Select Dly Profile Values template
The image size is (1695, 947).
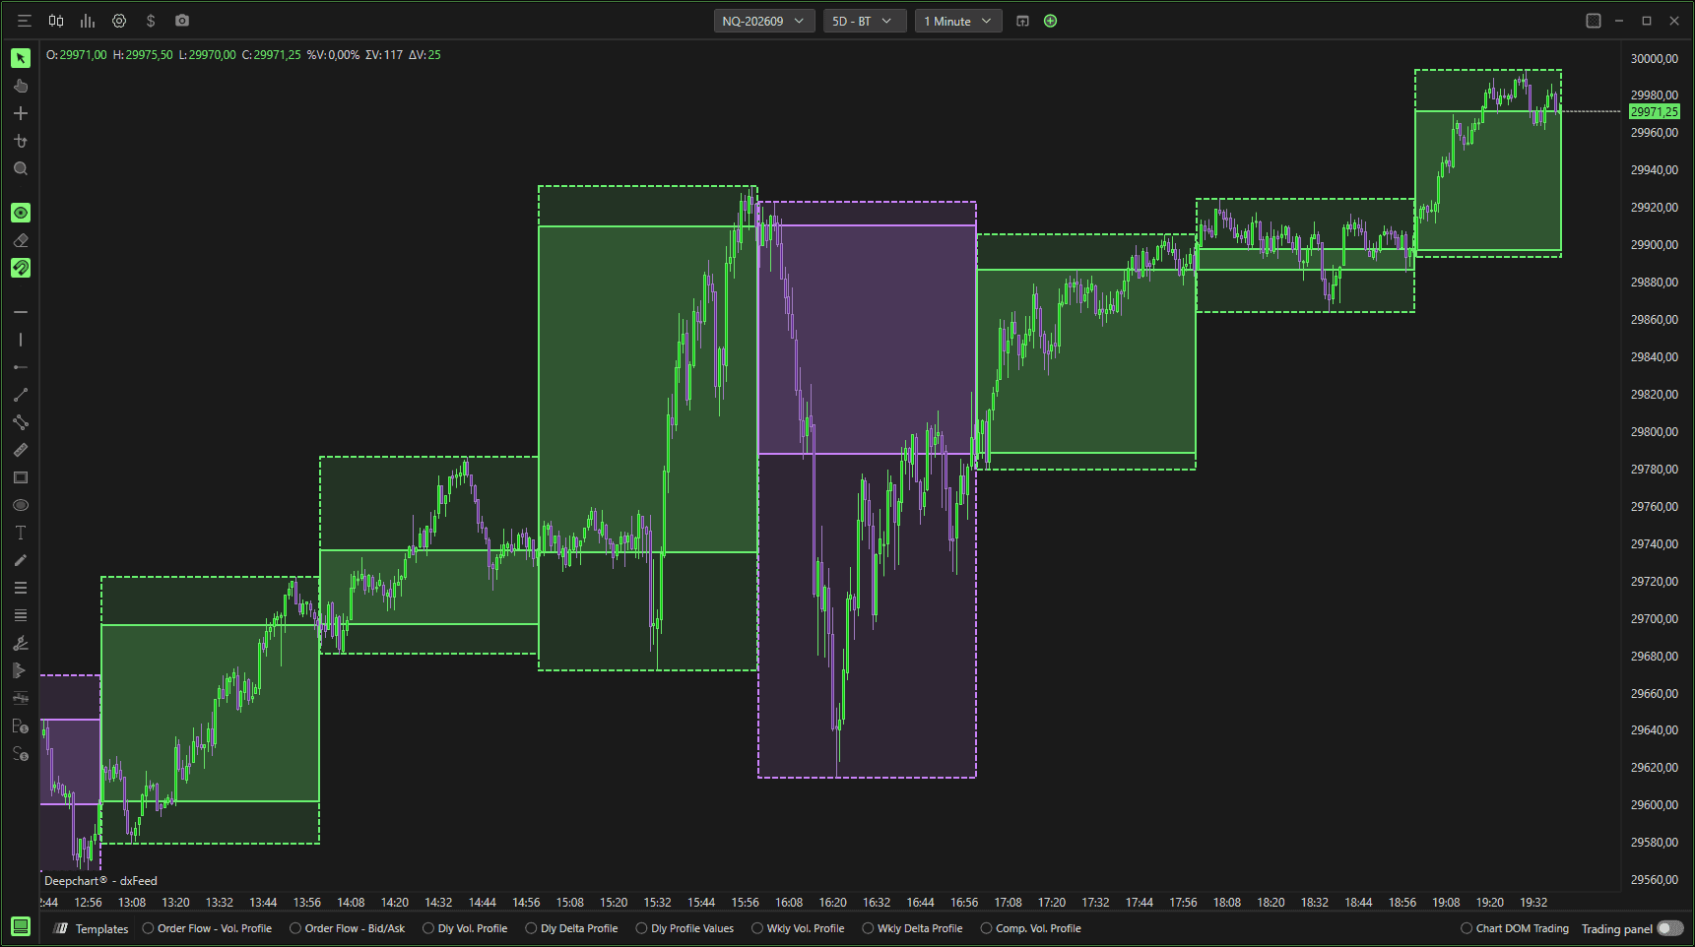(685, 928)
